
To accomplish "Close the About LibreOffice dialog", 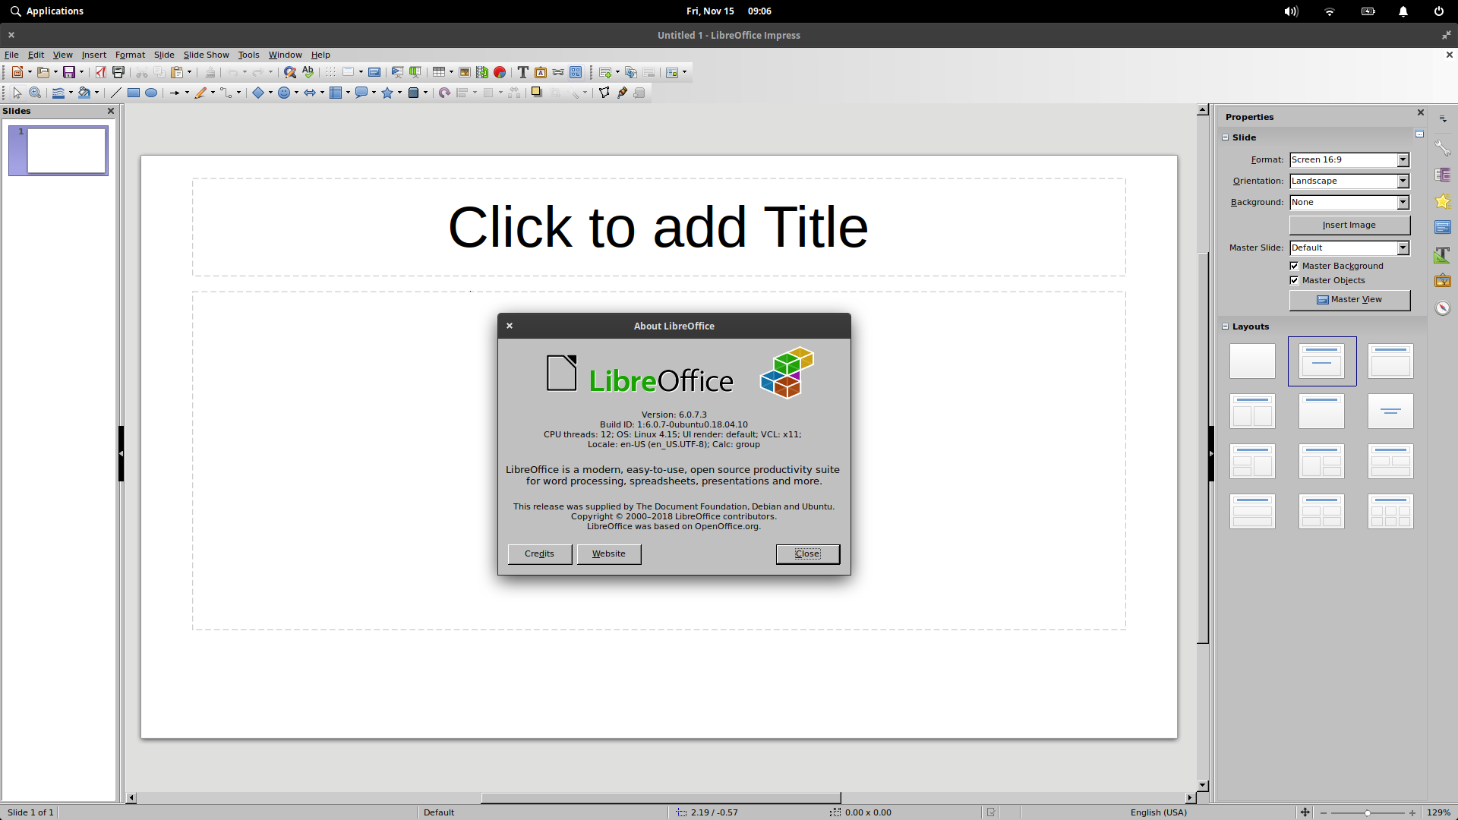I will [806, 553].
